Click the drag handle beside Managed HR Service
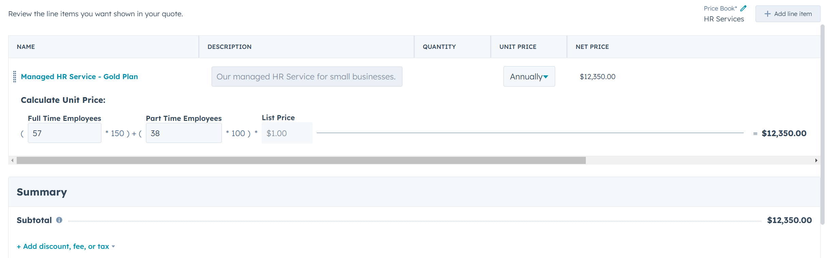827x258 pixels. pyautogui.click(x=15, y=76)
